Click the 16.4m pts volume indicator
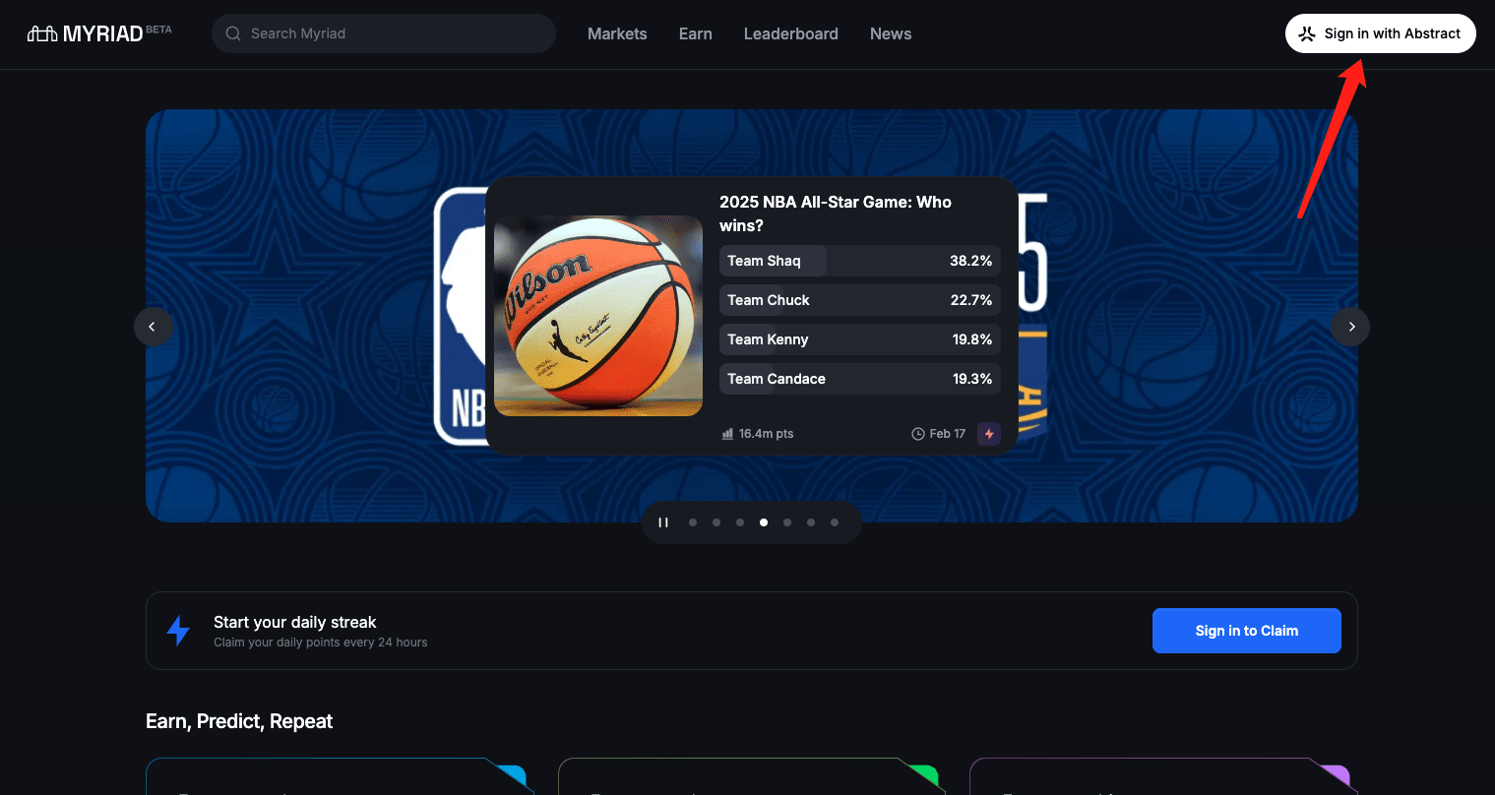This screenshot has height=795, width=1495. (758, 434)
